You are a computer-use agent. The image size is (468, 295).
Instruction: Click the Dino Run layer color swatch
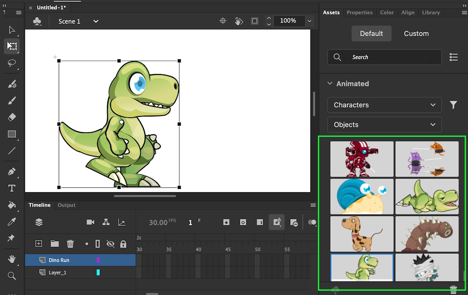tap(98, 260)
